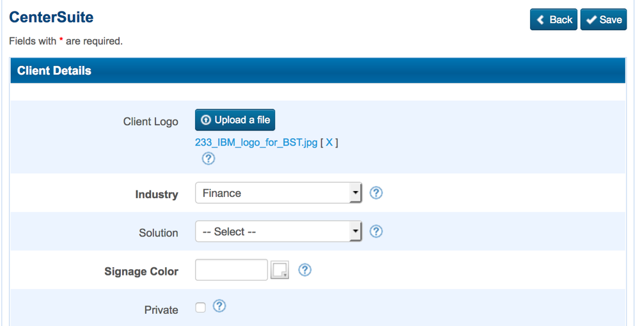Click the help icon beside Industry

(x=376, y=192)
